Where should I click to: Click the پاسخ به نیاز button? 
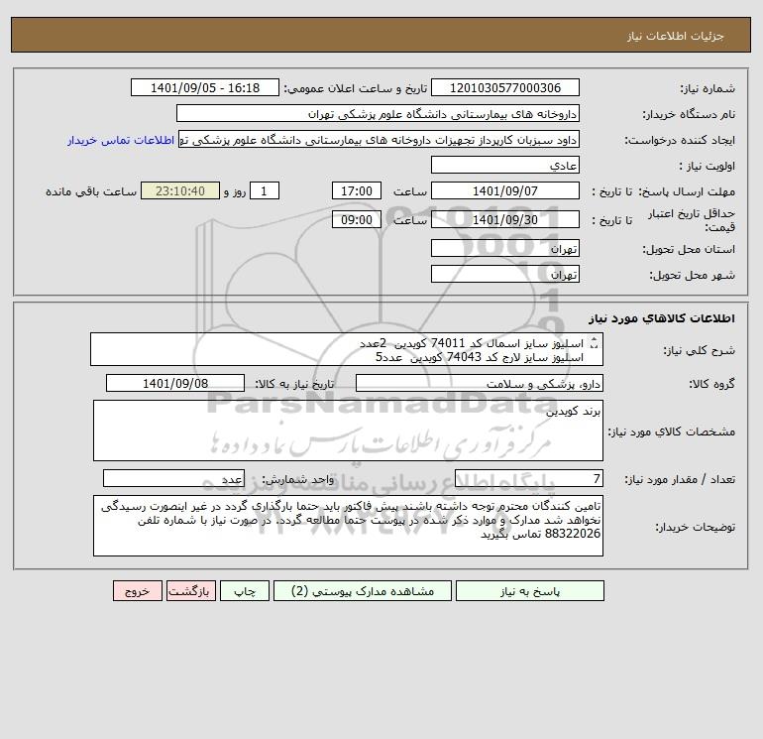[529, 591]
